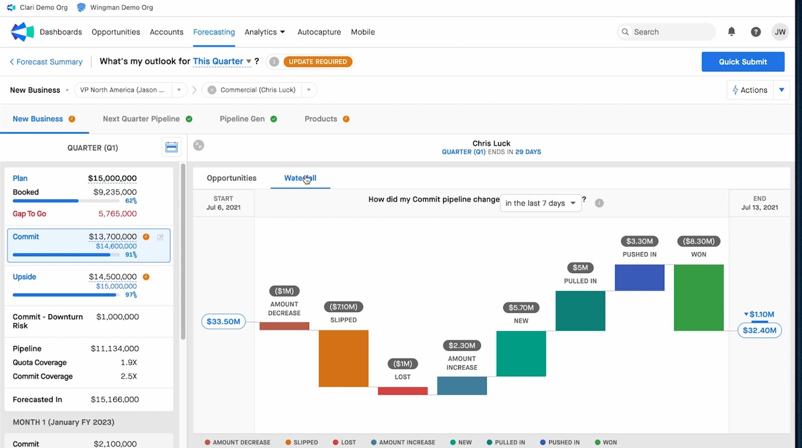Switch to the Products tab
This screenshot has height=448, width=802.
pos(321,119)
